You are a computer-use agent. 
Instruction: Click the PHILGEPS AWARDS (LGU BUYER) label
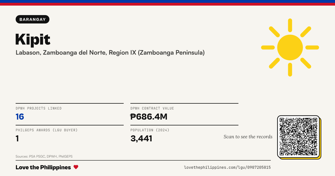point(47,130)
